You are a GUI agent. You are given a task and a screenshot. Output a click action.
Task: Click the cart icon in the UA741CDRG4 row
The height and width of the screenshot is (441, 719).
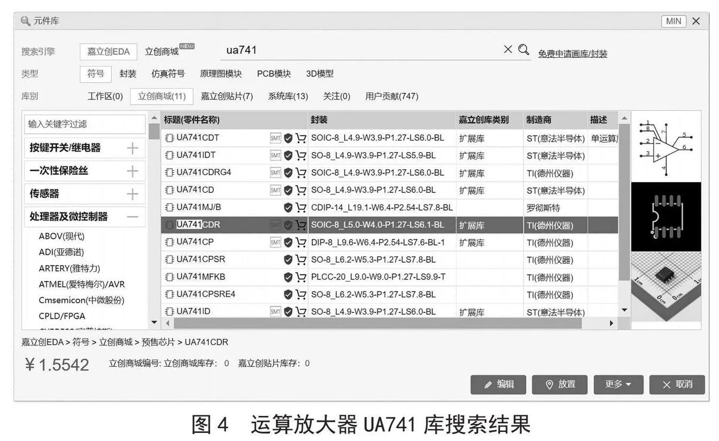tap(301, 173)
